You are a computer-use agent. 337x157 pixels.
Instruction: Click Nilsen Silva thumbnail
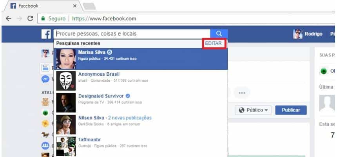tap(66, 125)
